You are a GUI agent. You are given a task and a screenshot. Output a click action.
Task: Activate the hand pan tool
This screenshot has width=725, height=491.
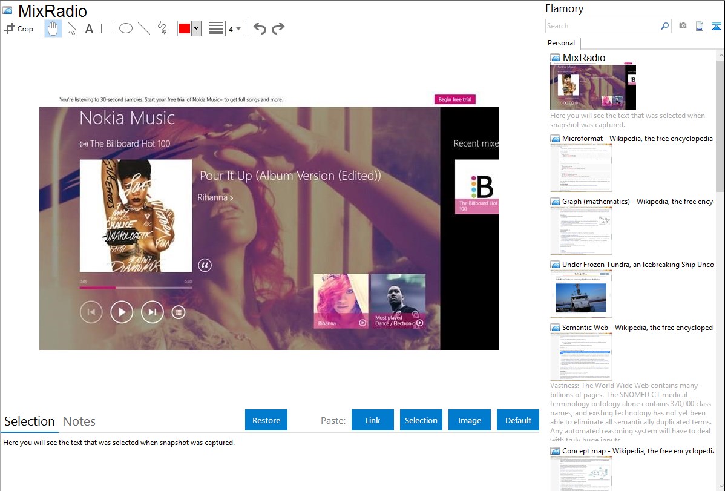pos(53,28)
